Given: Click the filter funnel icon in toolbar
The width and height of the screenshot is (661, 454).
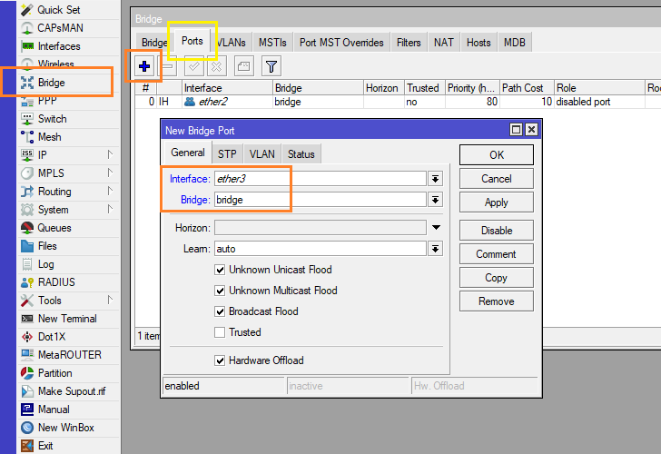Looking at the screenshot, I should [271, 65].
